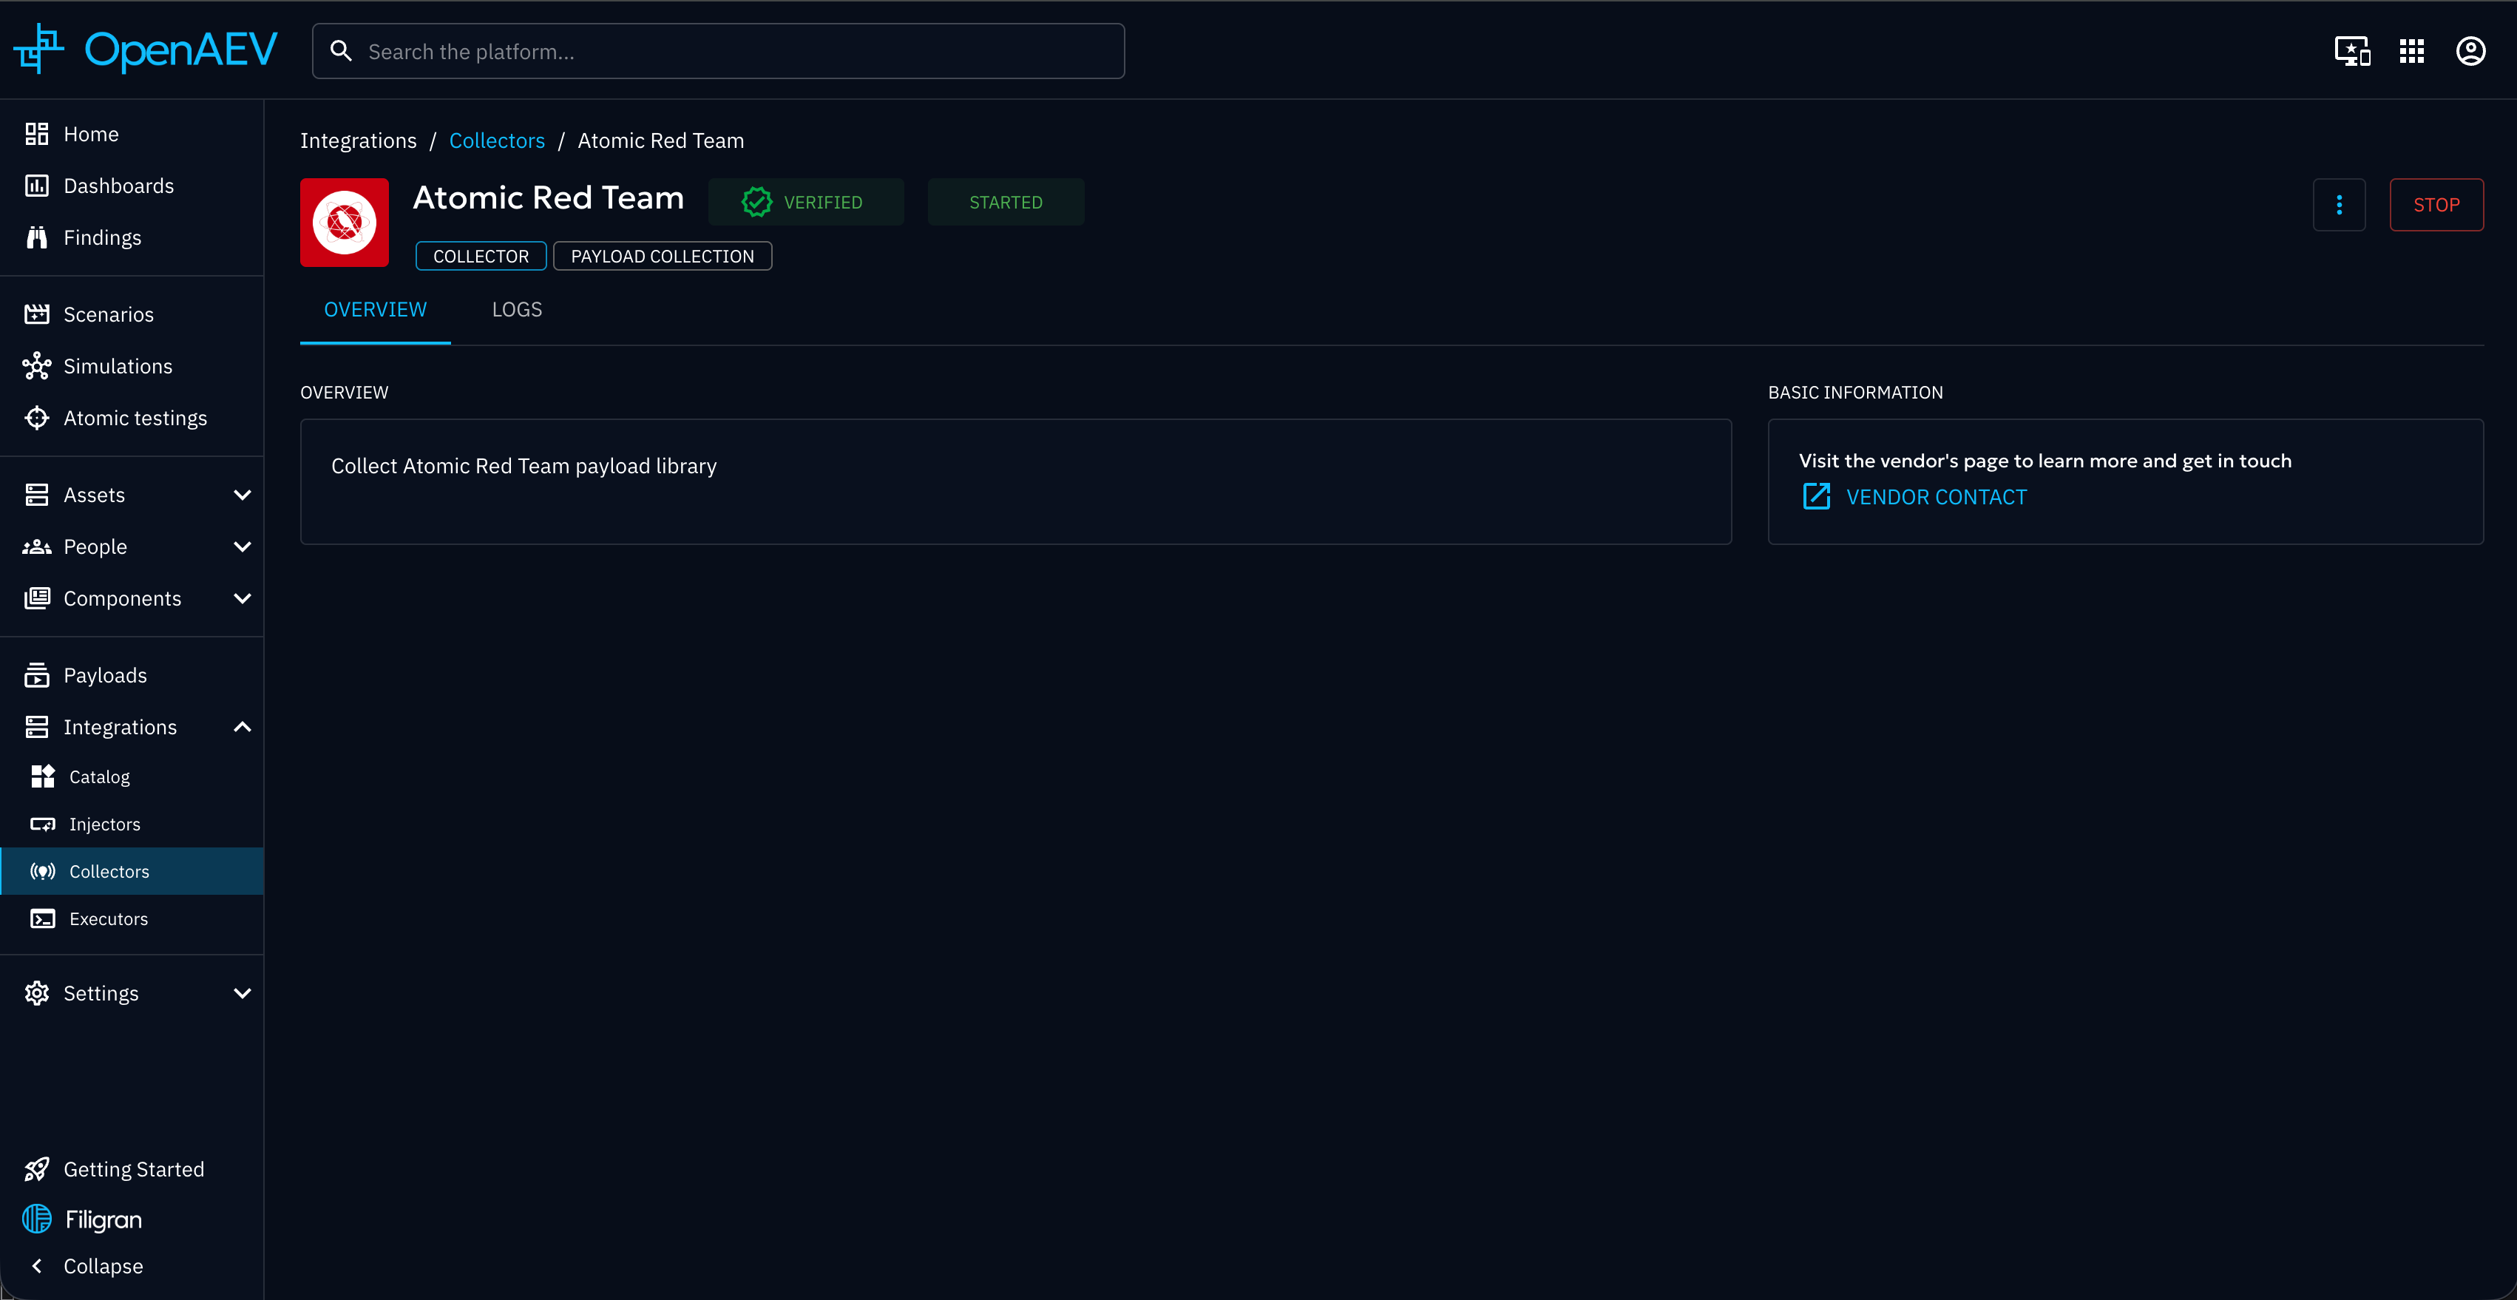The image size is (2517, 1300).
Task: Open the three-dot options menu
Action: click(x=2338, y=204)
